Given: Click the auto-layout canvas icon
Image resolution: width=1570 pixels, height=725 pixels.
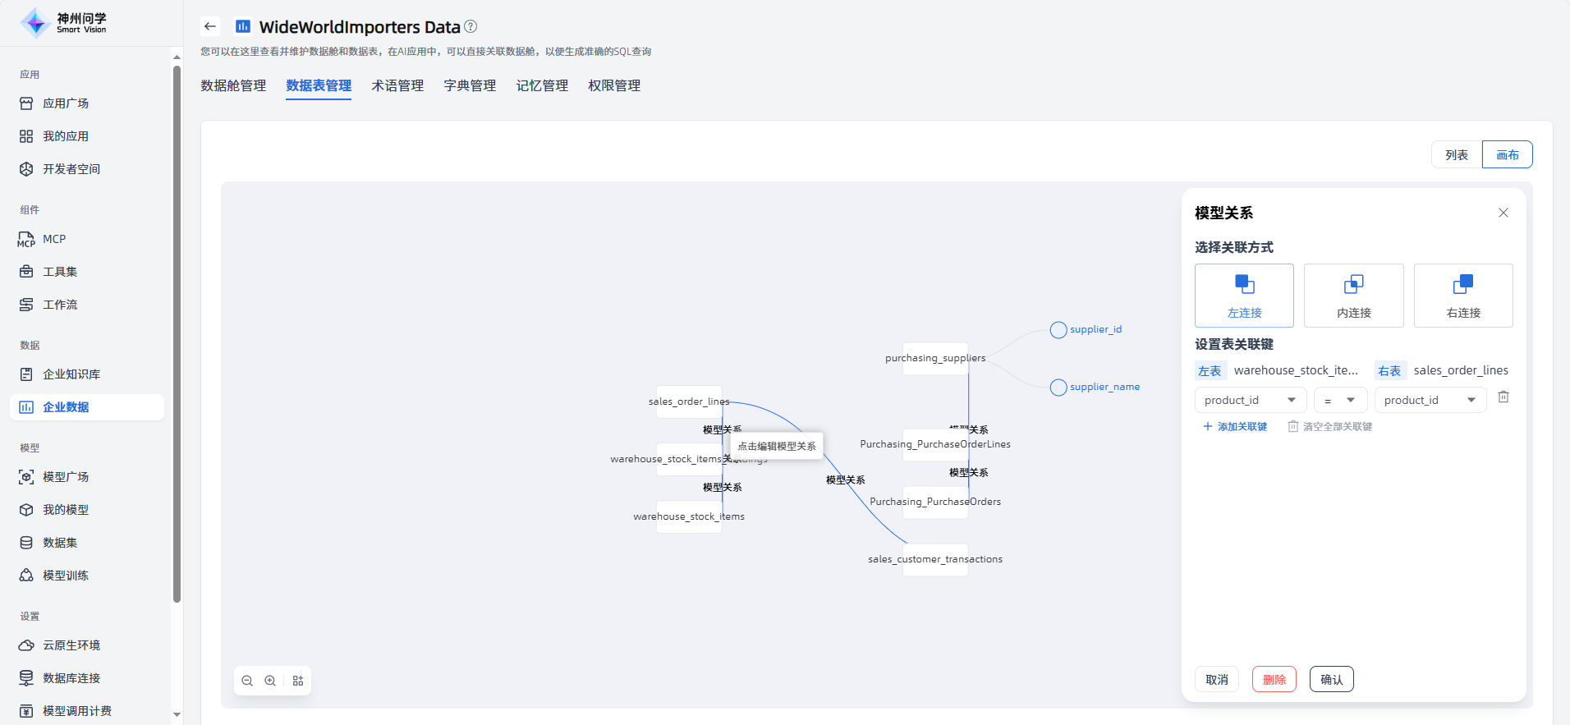Looking at the screenshot, I should [298, 681].
